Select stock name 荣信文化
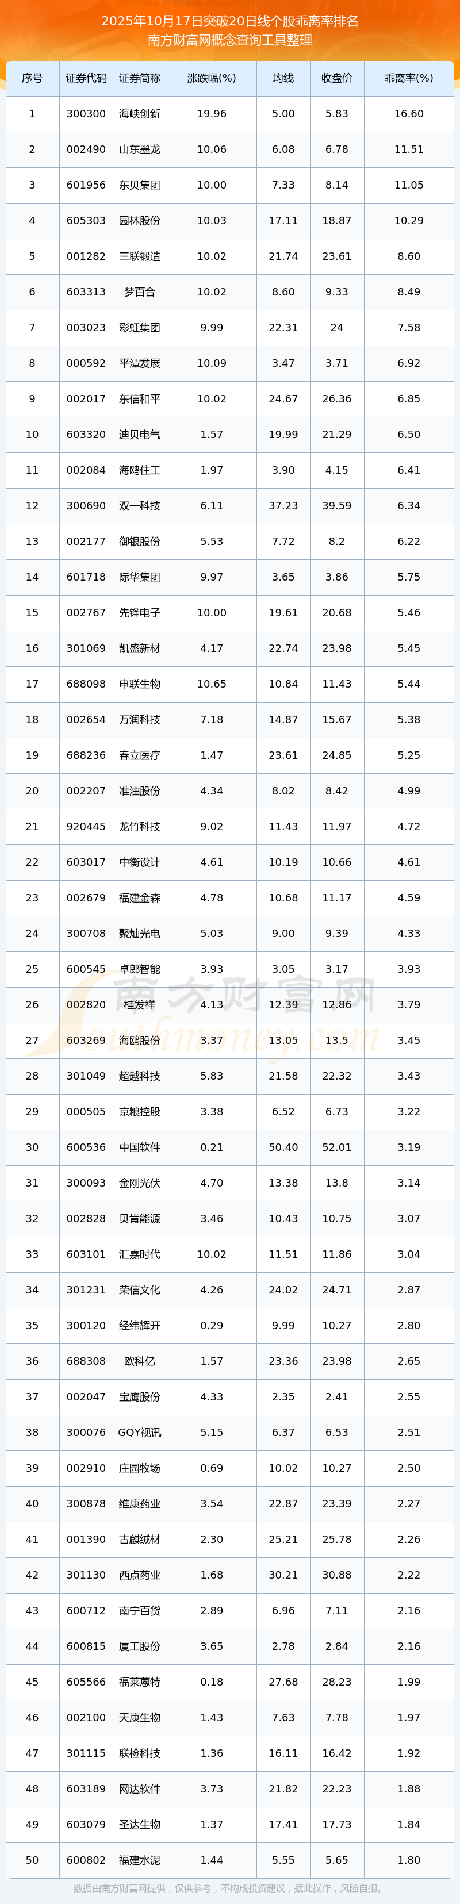This screenshot has width=460, height=1904. (x=140, y=1290)
